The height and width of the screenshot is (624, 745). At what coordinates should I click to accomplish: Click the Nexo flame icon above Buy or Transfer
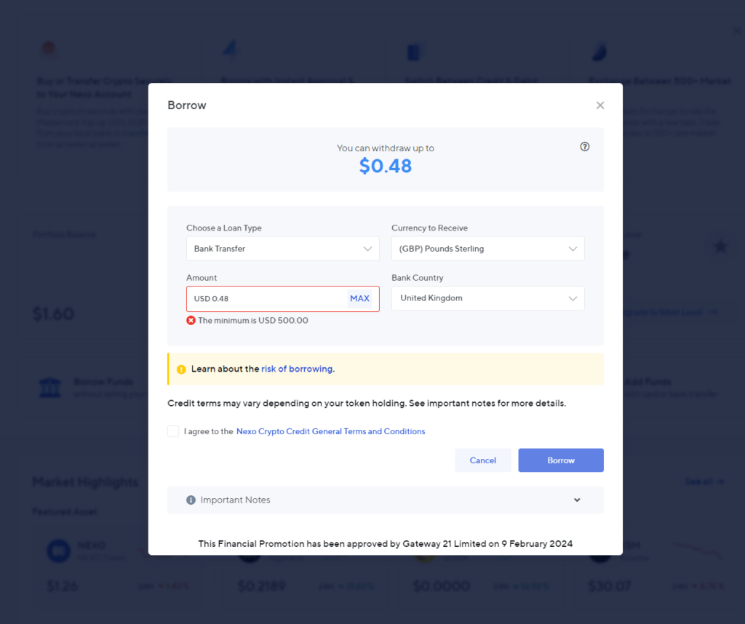pyautogui.click(x=48, y=48)
